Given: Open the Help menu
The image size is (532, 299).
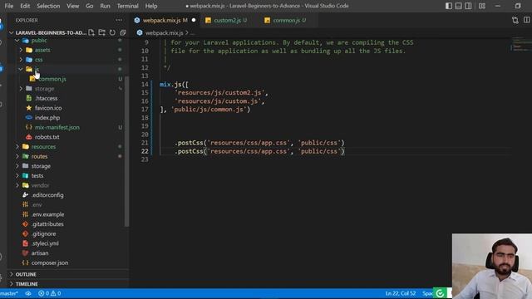Looking at the screenshot, I should coord(151,6).
